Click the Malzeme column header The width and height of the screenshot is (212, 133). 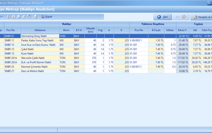click(39, 30)
